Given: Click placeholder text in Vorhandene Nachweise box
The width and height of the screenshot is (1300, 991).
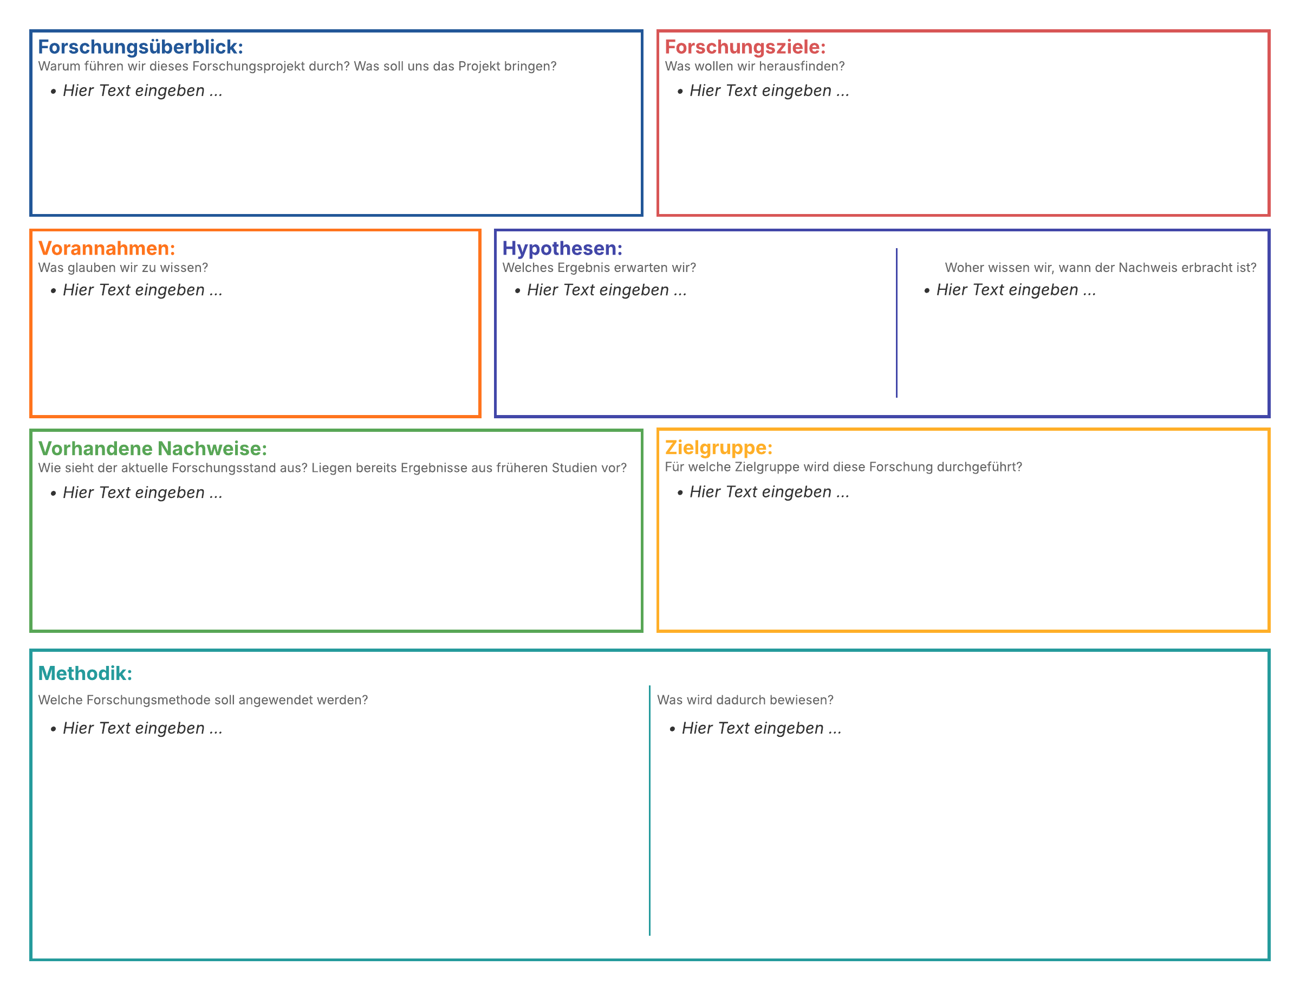Looking at the screenshot, I should click(142, 493).
